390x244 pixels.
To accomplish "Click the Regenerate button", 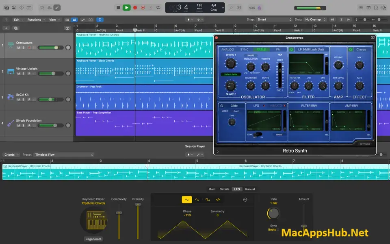I will click(93, 239).
